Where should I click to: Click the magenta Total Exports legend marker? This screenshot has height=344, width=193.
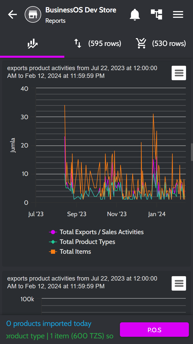tap(53, 232)
